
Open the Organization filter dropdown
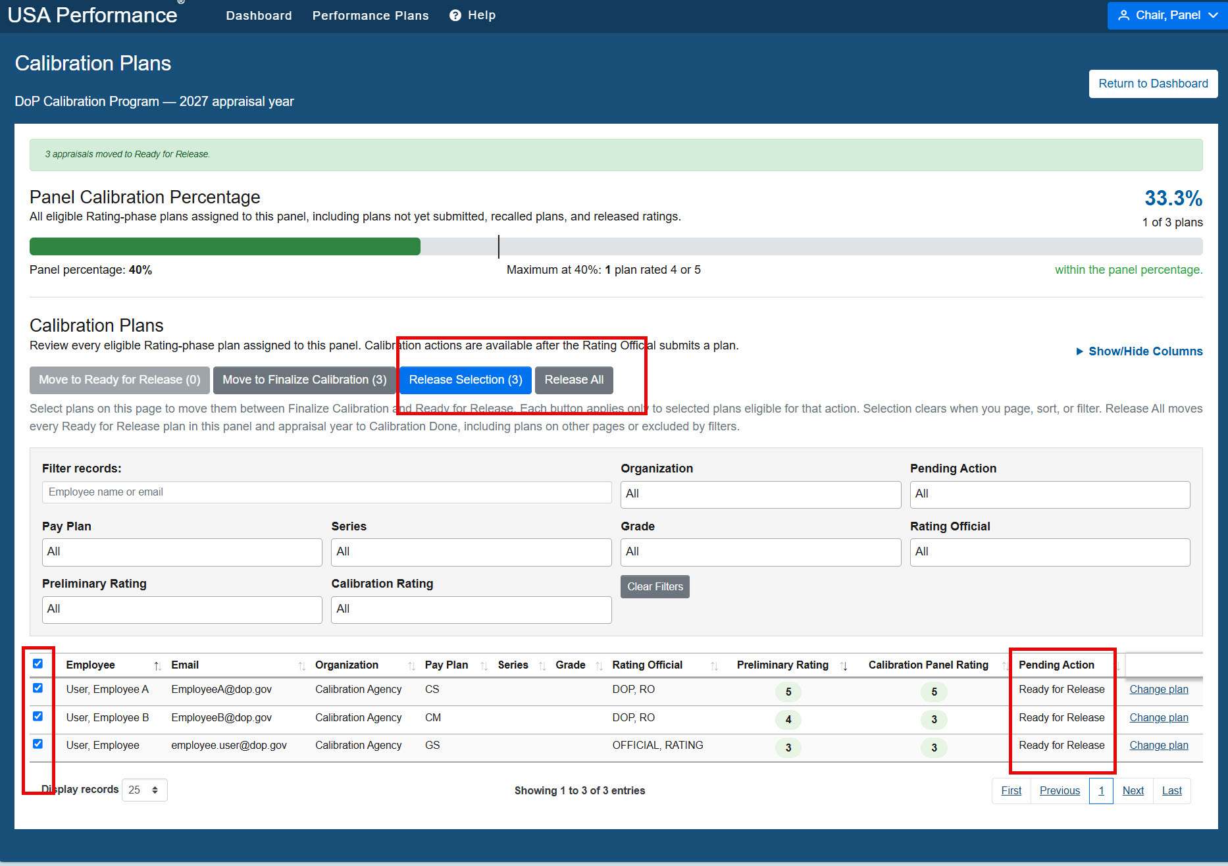point(760,494)
